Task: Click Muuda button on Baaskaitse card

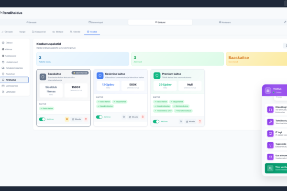Action: point(76,119)
